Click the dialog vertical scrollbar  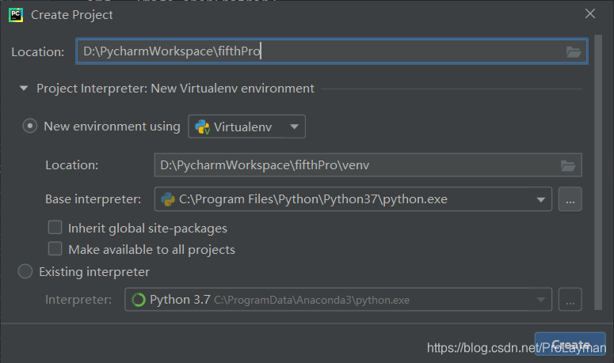pos(598,172)
